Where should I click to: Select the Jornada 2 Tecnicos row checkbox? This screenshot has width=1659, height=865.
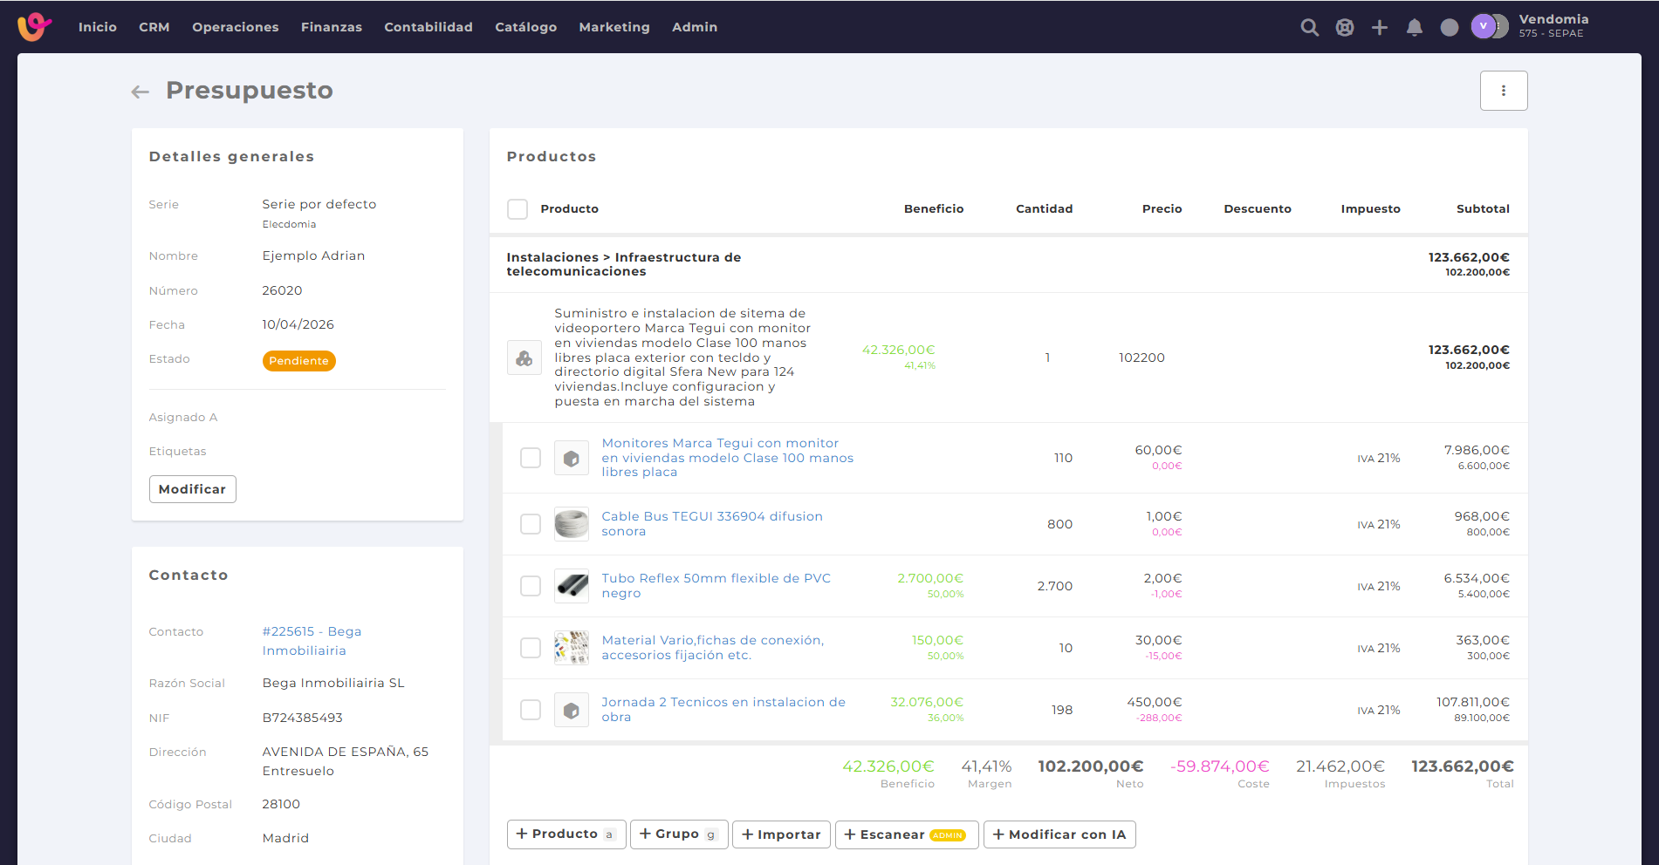pos(531,710)
